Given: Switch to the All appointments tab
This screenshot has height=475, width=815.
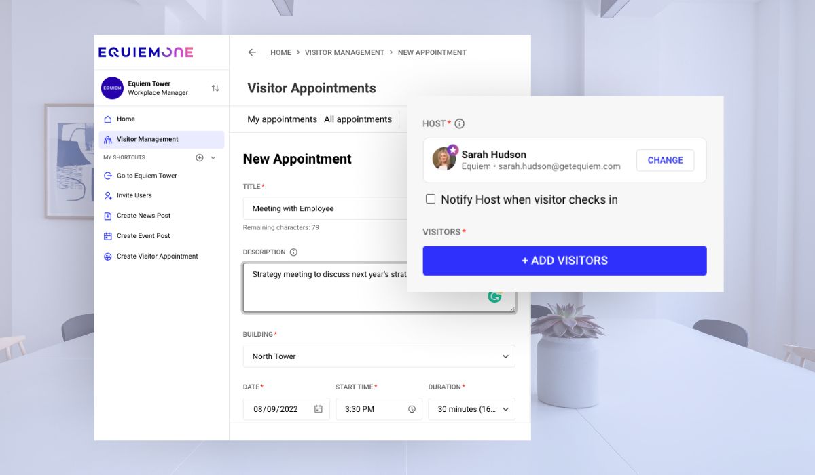Looking at the screenshot, I should coord(358,119).
